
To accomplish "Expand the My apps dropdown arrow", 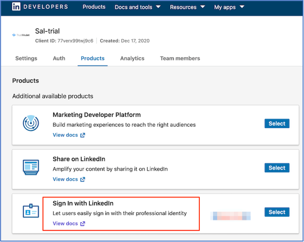I will pyautogui.click(x=242, y=7).
